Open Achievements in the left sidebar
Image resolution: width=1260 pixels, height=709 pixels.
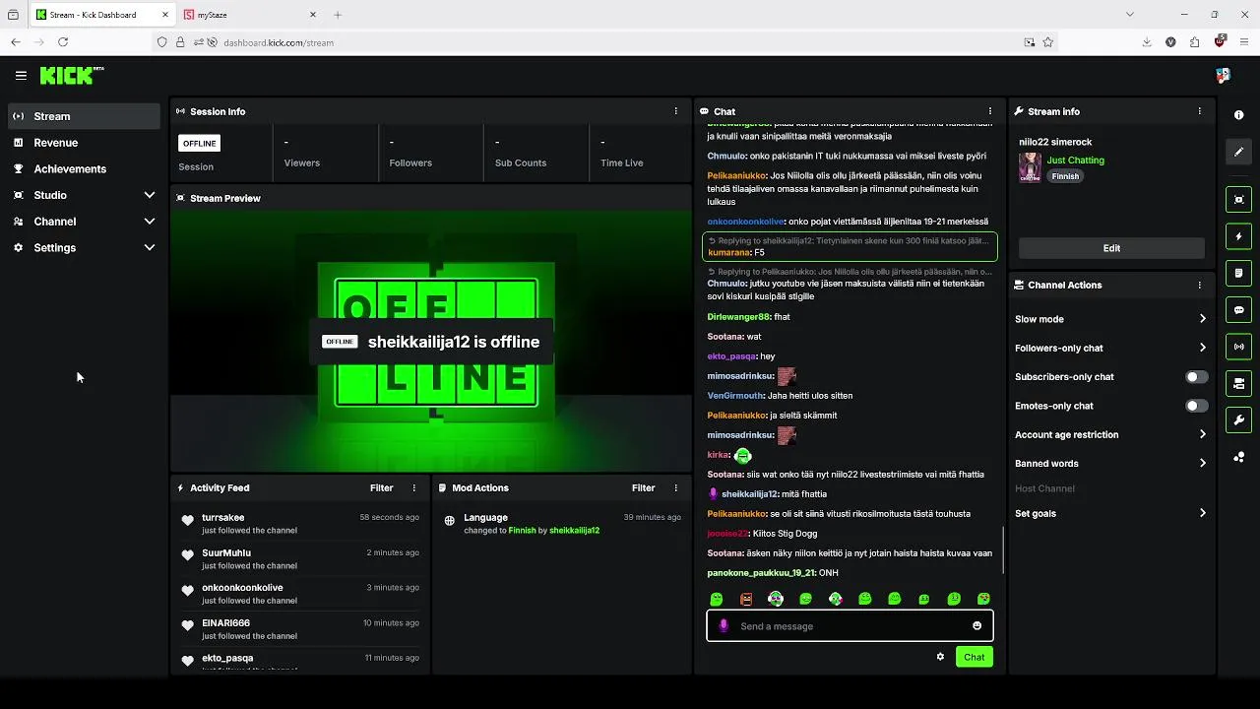point(84,169)
